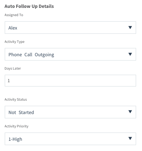Click the 'Activity Priority' label
Viewport: 142px width, 151px height.
(x=17, y=126)
